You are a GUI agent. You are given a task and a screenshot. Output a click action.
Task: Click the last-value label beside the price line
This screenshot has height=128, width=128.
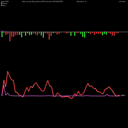pyautogui.click(x=123, y=95)
